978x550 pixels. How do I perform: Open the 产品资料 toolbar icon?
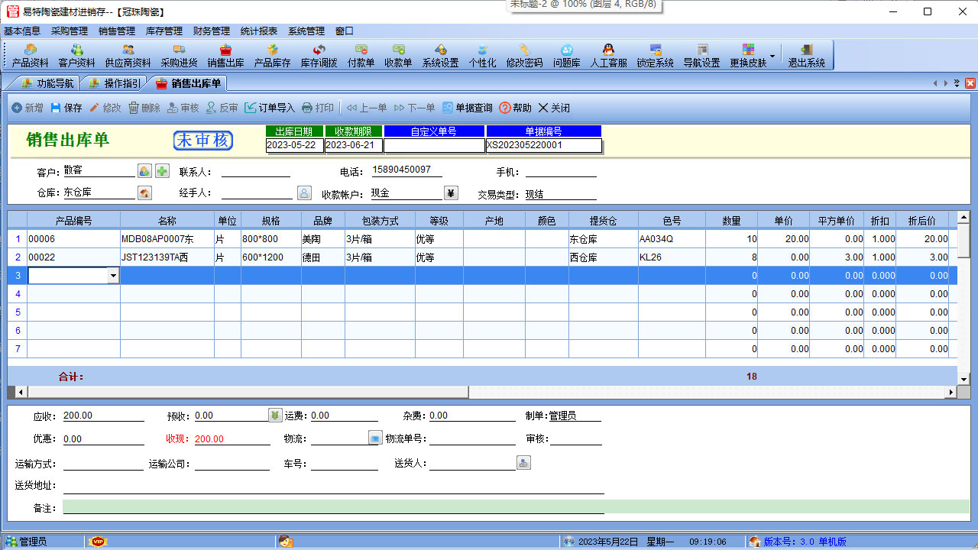tap(31, 56)
